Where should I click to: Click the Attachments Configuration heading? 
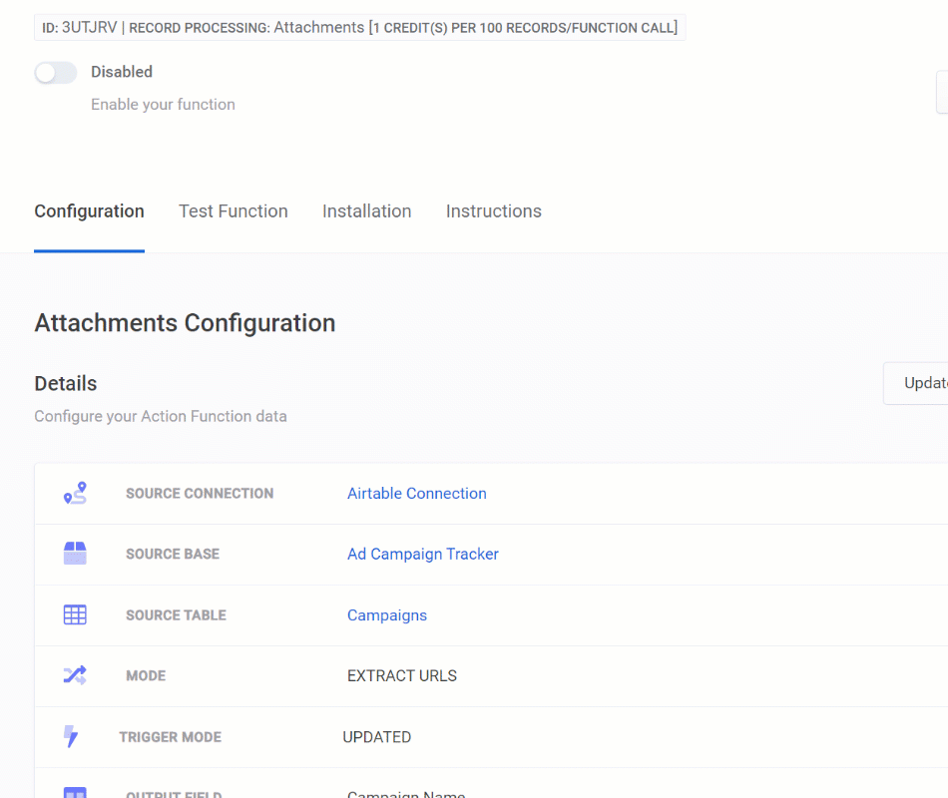point(185,323)
